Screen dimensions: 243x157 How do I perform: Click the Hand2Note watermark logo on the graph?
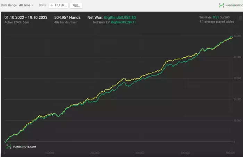[x=9, y=147]
